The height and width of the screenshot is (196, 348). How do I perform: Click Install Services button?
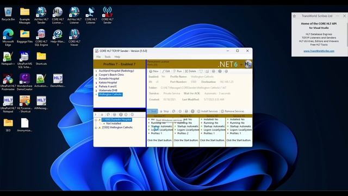208,111
